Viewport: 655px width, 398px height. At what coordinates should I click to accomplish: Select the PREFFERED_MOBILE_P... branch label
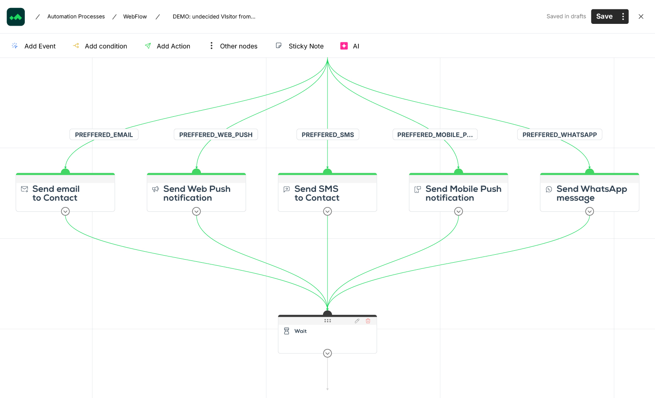click(435, 134)
